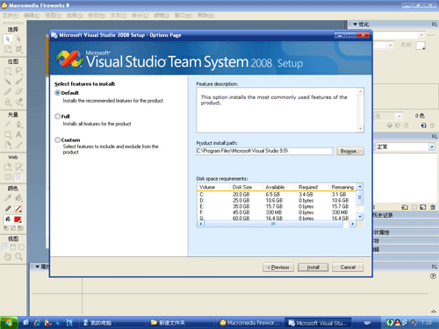Image resolution: width=439 pixels, height=329 pixels.
Task: Select the Default installation option
Action: tap(58, 93)
